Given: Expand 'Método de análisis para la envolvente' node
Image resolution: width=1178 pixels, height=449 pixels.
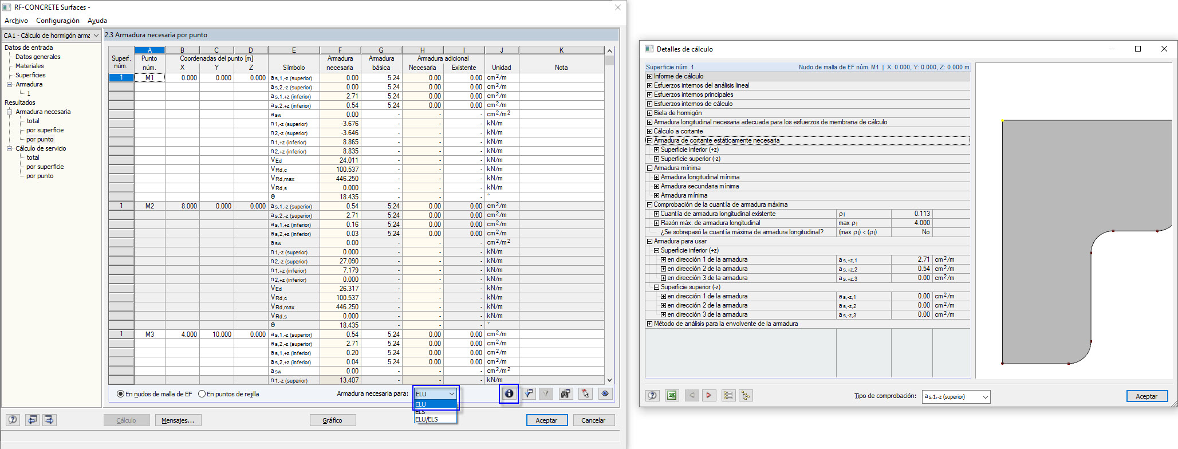Looking at the screenshot, I should [649, 324].
